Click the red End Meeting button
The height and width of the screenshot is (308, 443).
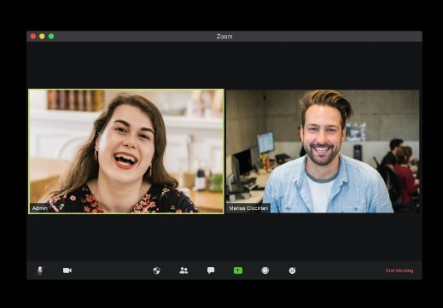pos(399,270)
